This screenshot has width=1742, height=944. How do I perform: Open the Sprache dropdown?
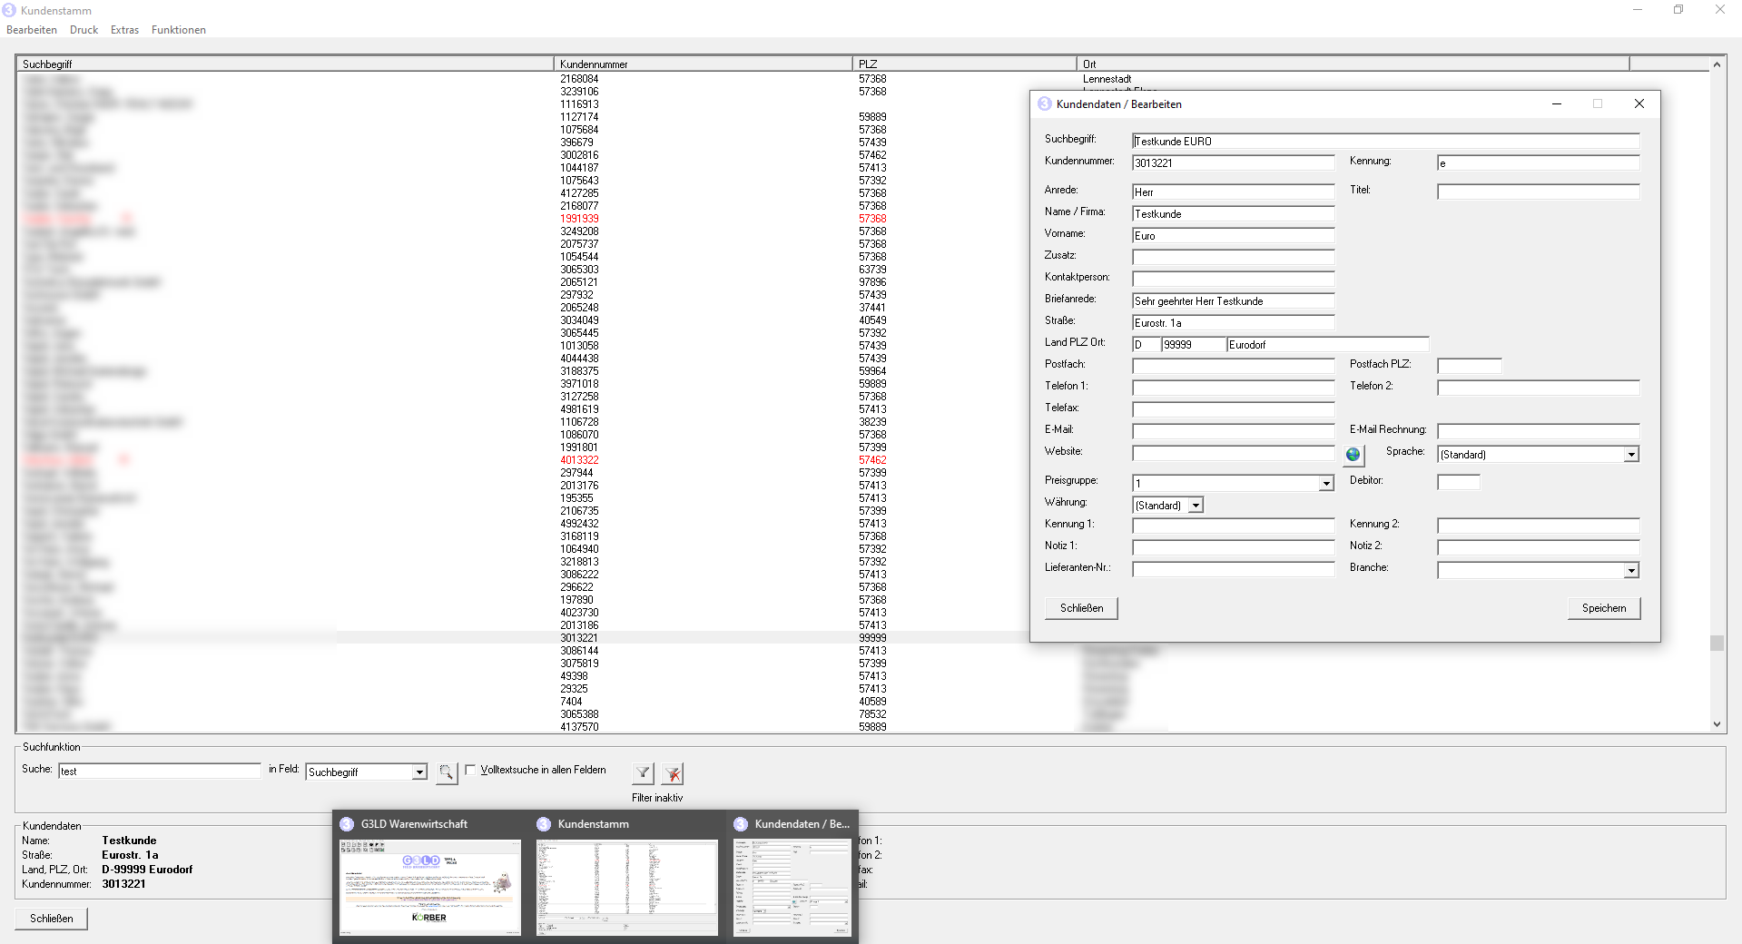(x=1631, y=455)
